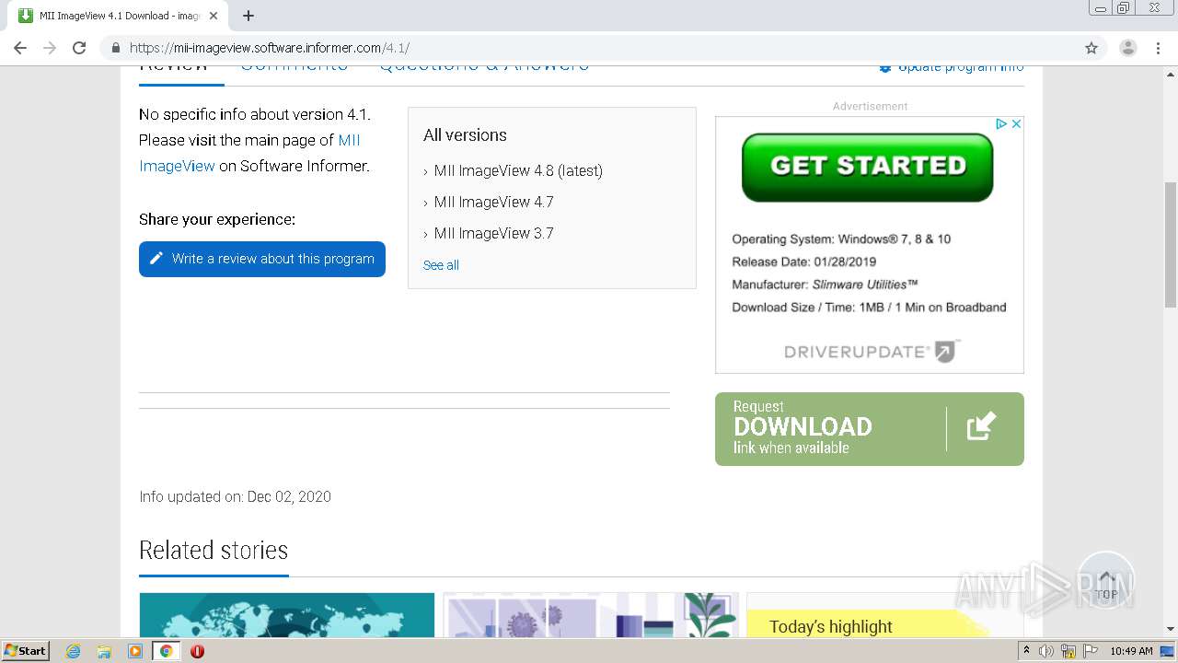The image size is (1178, 663).
Task: Close the MII ImageView 4.1 tab
Action: pyautogui.click(x=214, y=16)
